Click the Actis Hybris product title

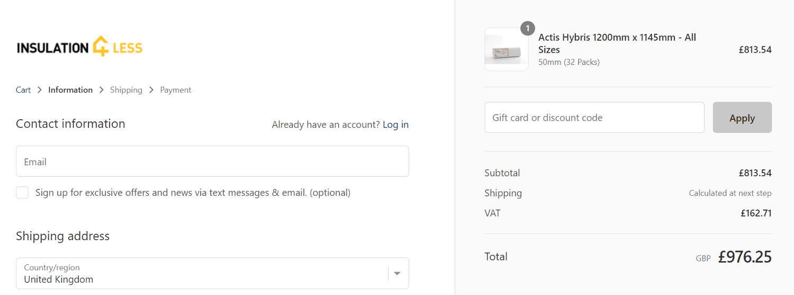617,43
